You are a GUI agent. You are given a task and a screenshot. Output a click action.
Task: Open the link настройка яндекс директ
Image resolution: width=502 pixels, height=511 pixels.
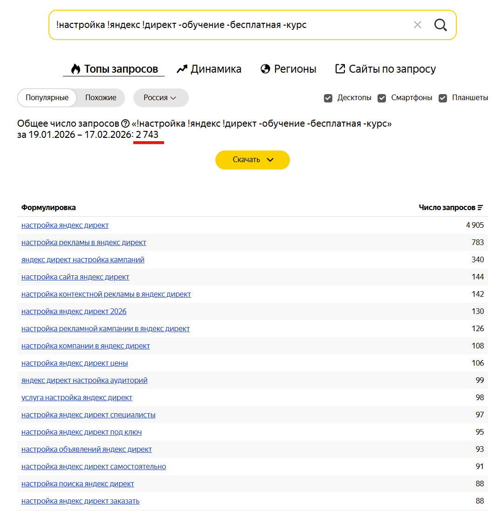[65, 225]
